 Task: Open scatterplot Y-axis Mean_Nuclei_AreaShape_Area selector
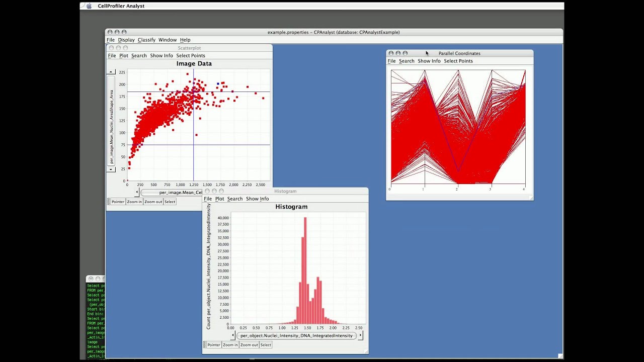pyautogui.click(x=112, y=121)
